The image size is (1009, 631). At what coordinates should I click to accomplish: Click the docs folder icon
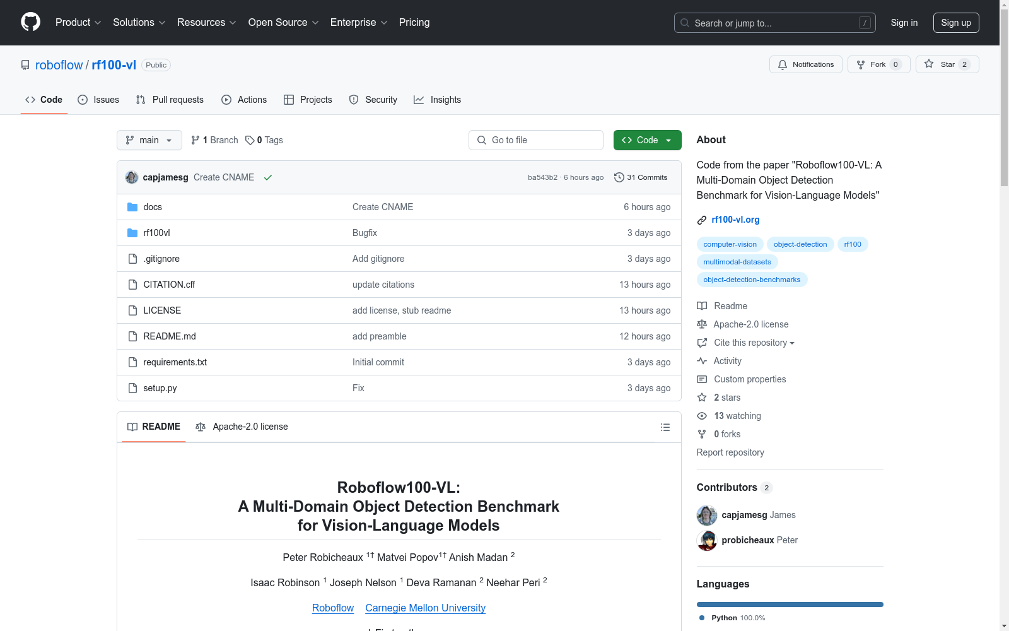point(132,207)
